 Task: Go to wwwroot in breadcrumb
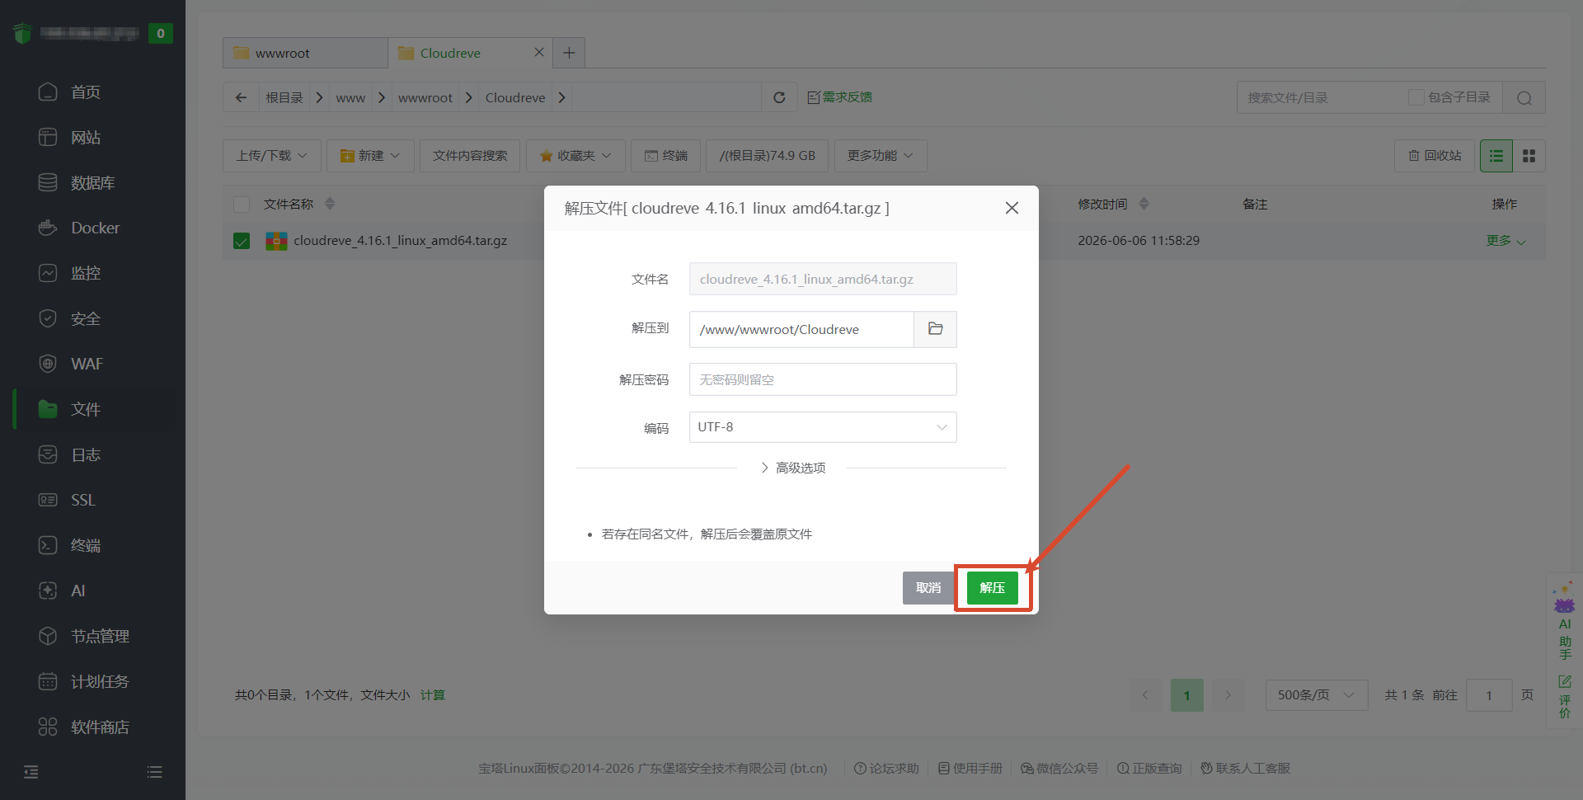(425, 97)
